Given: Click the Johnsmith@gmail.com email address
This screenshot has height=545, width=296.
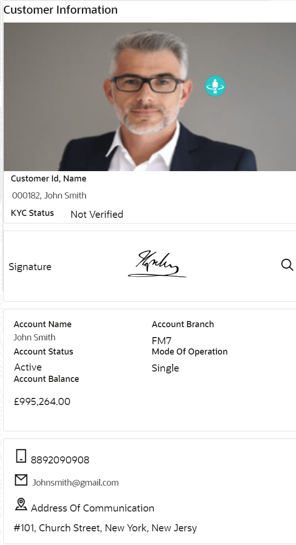Looking at the screenshot, I should [75, 483].
